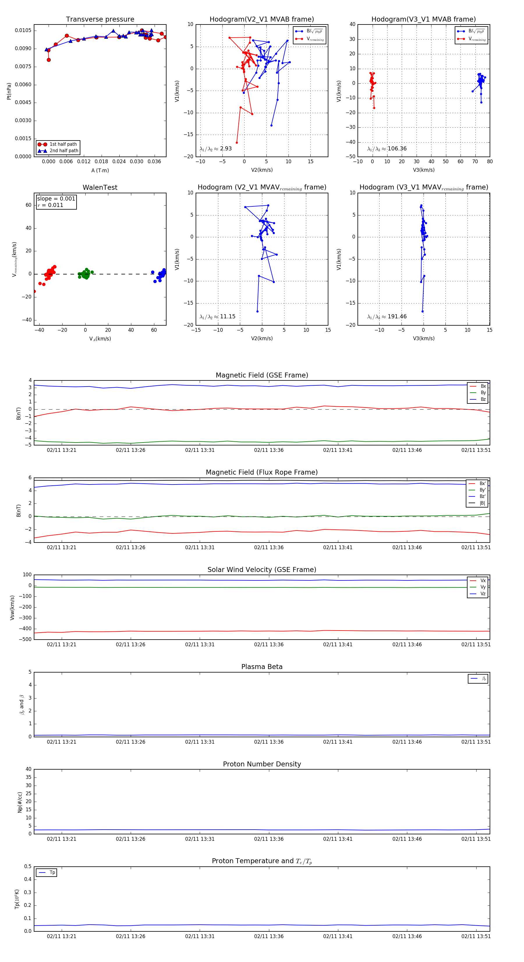
Task: Click the "0.0105" tick on Transverse pressure axis
Action: coord(23,30)
